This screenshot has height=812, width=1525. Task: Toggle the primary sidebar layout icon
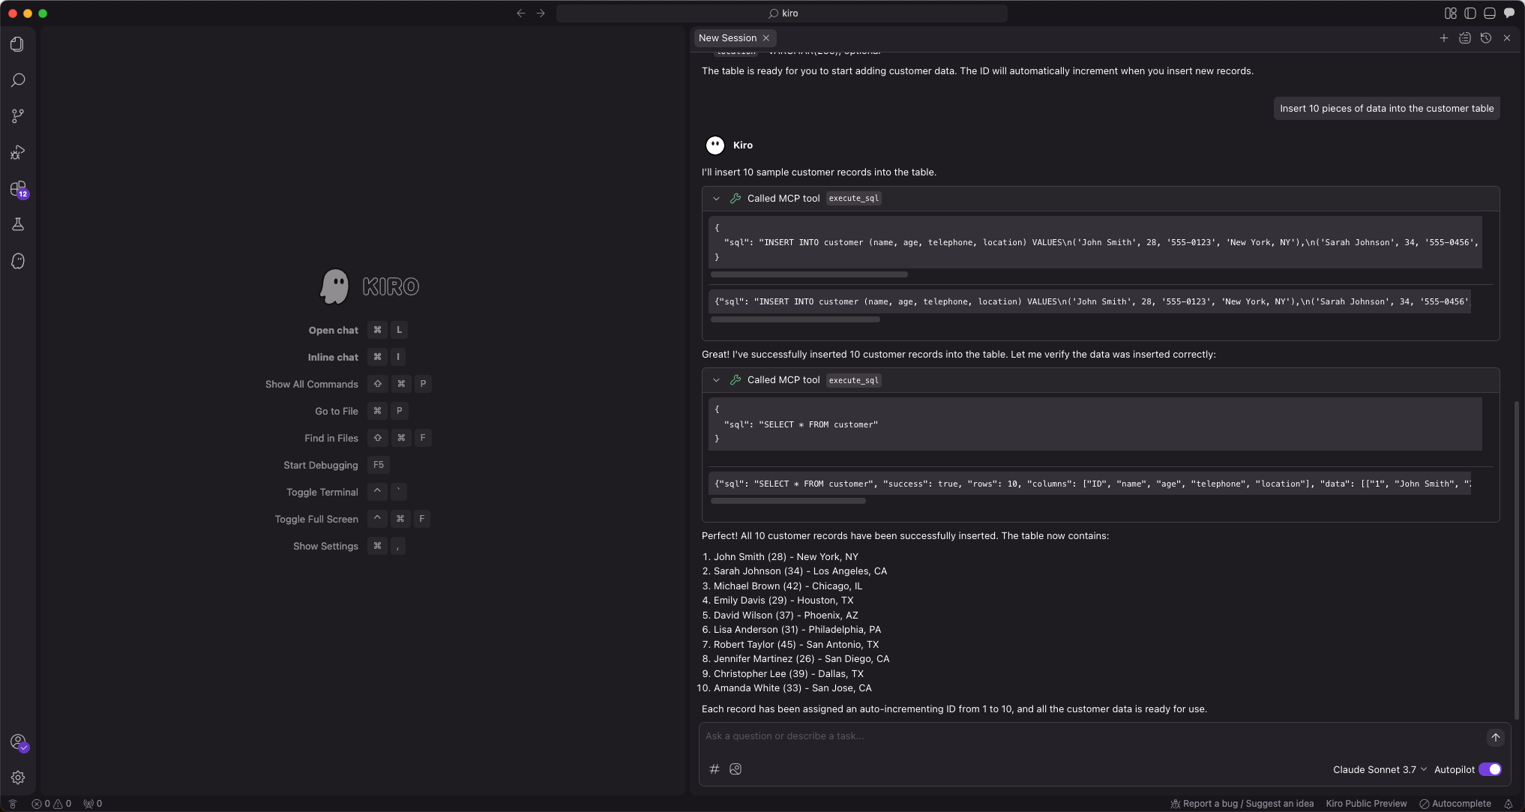pos(1470,13)
